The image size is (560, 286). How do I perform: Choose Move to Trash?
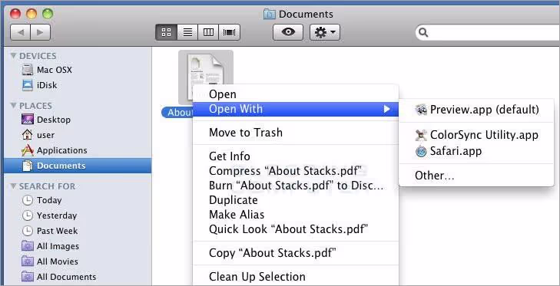point(295,133)
